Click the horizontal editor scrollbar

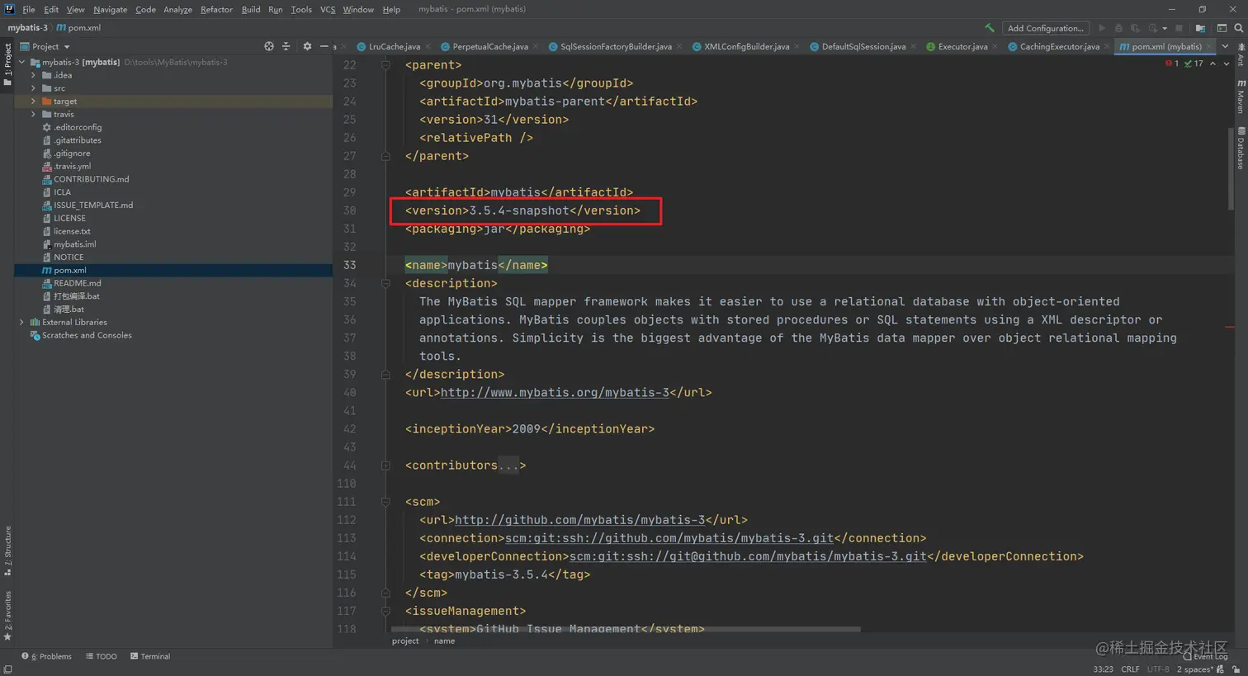tap(626, 629)
